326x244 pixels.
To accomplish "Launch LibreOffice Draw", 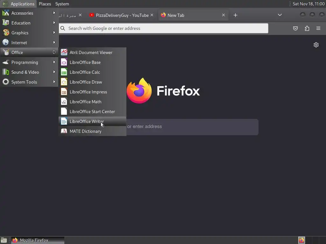I will click(x=92, y=82).
